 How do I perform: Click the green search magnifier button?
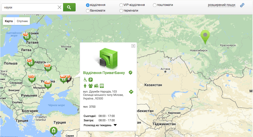[x=69, y=7]
